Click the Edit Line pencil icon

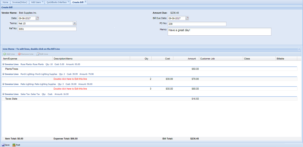(x=38, y=54)
